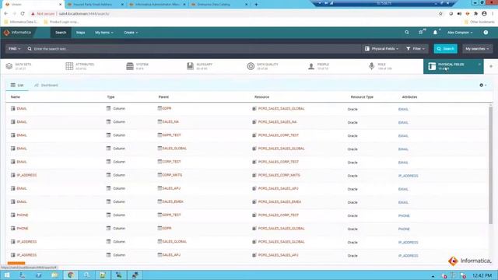Click the teal Search button
498x280 pixels.
click(445, 49)
